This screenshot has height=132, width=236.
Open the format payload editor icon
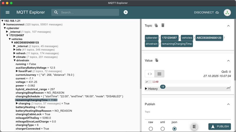[194, 126]
